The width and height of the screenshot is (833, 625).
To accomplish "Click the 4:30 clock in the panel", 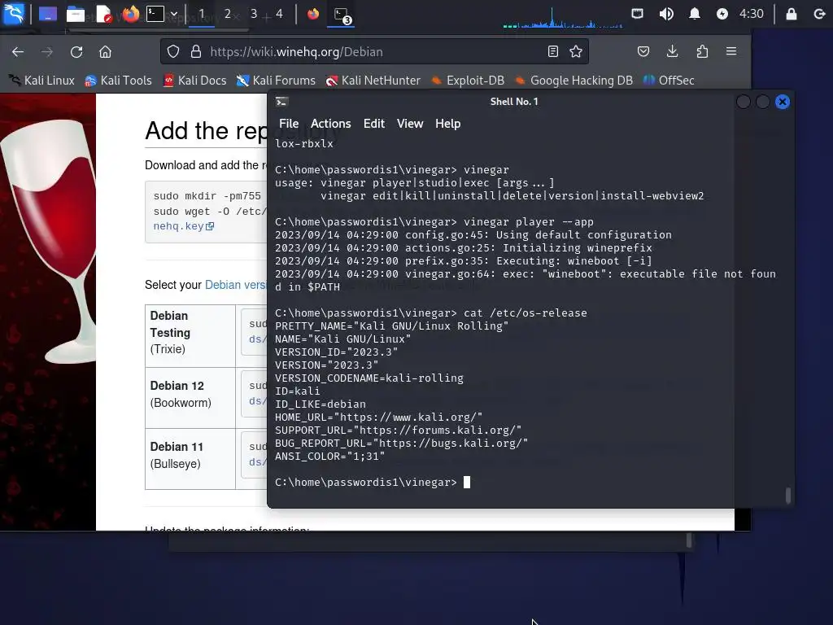I will [x=751, y=14].
